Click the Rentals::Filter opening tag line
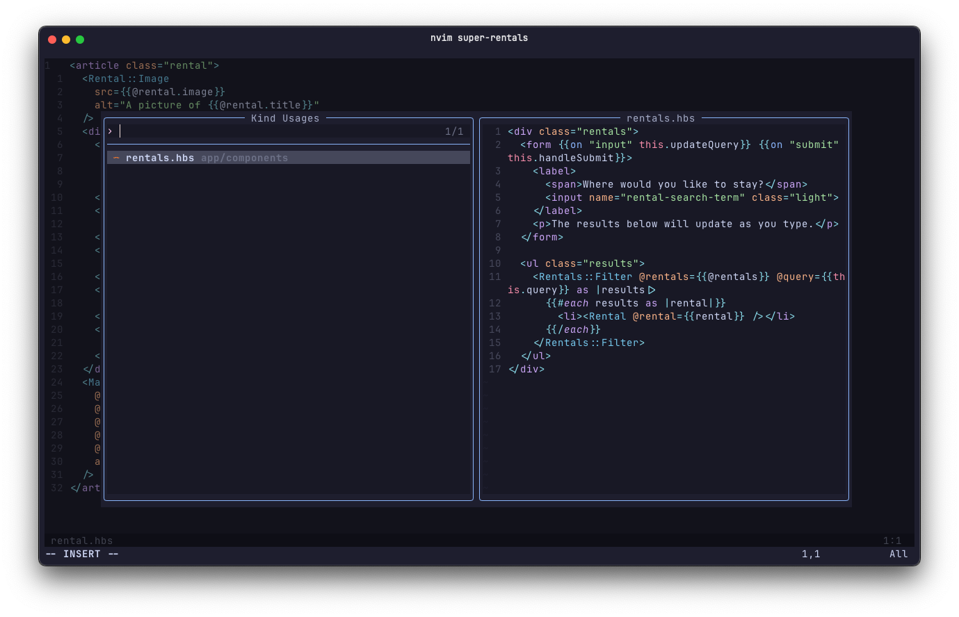 [x=688, y=277]
